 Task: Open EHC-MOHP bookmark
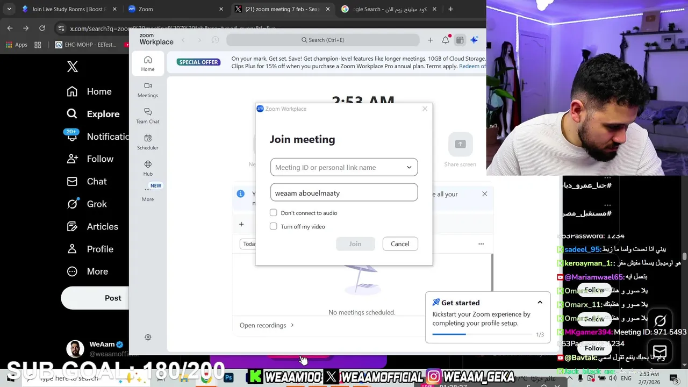(86, 45)
